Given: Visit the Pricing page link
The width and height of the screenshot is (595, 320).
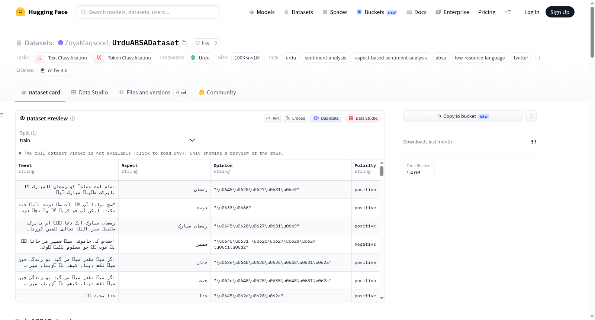Looking at the screenshot, I should (487, 12).
